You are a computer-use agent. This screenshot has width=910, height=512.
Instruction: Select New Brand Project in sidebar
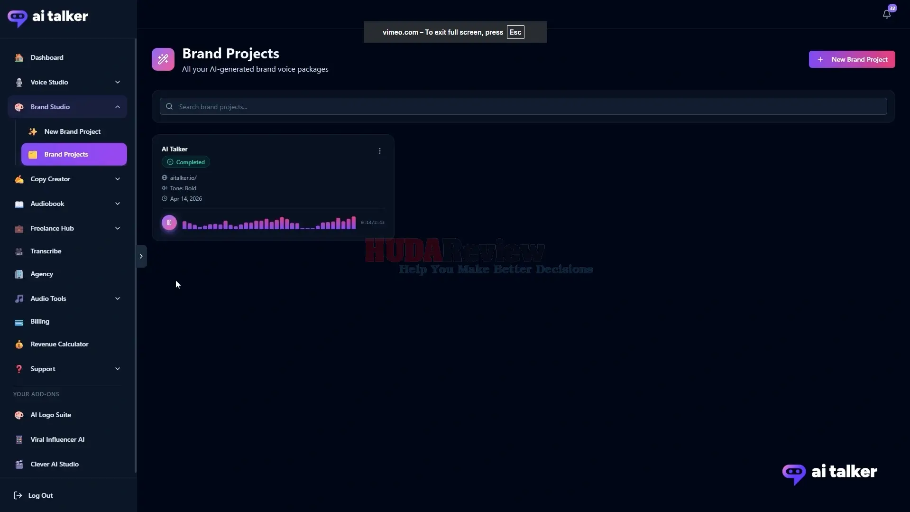tap(74, 131)
